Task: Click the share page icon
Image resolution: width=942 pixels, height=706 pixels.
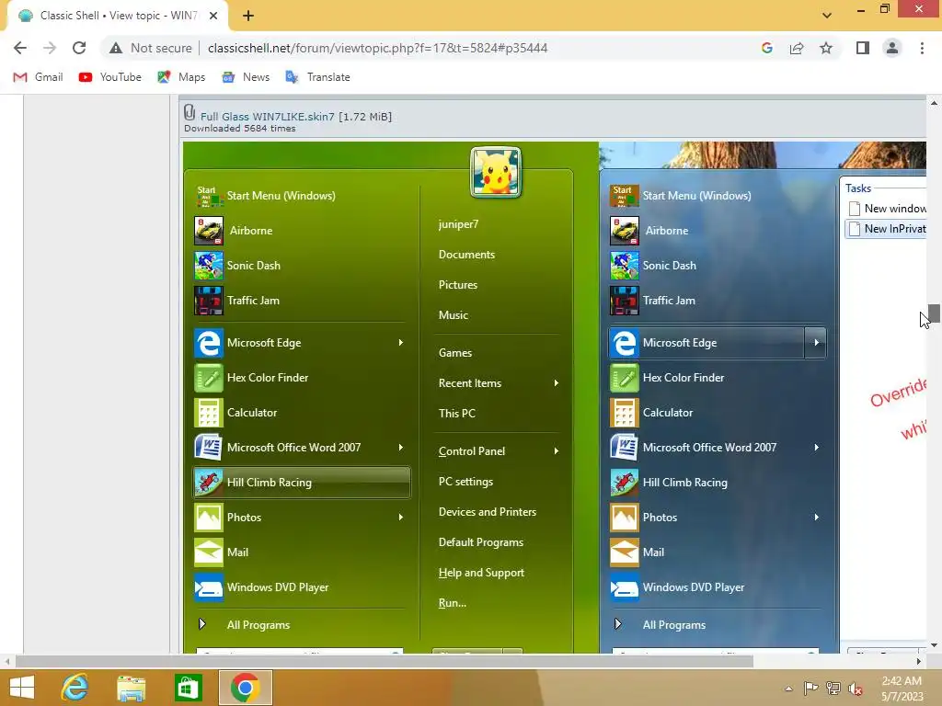Action: click(797, 48)
